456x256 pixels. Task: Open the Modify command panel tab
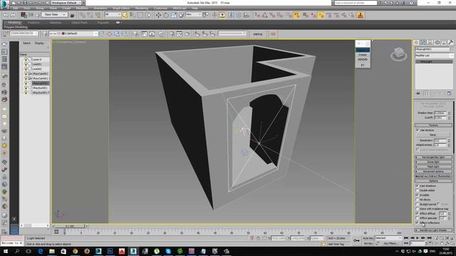(x=423, y=43)
